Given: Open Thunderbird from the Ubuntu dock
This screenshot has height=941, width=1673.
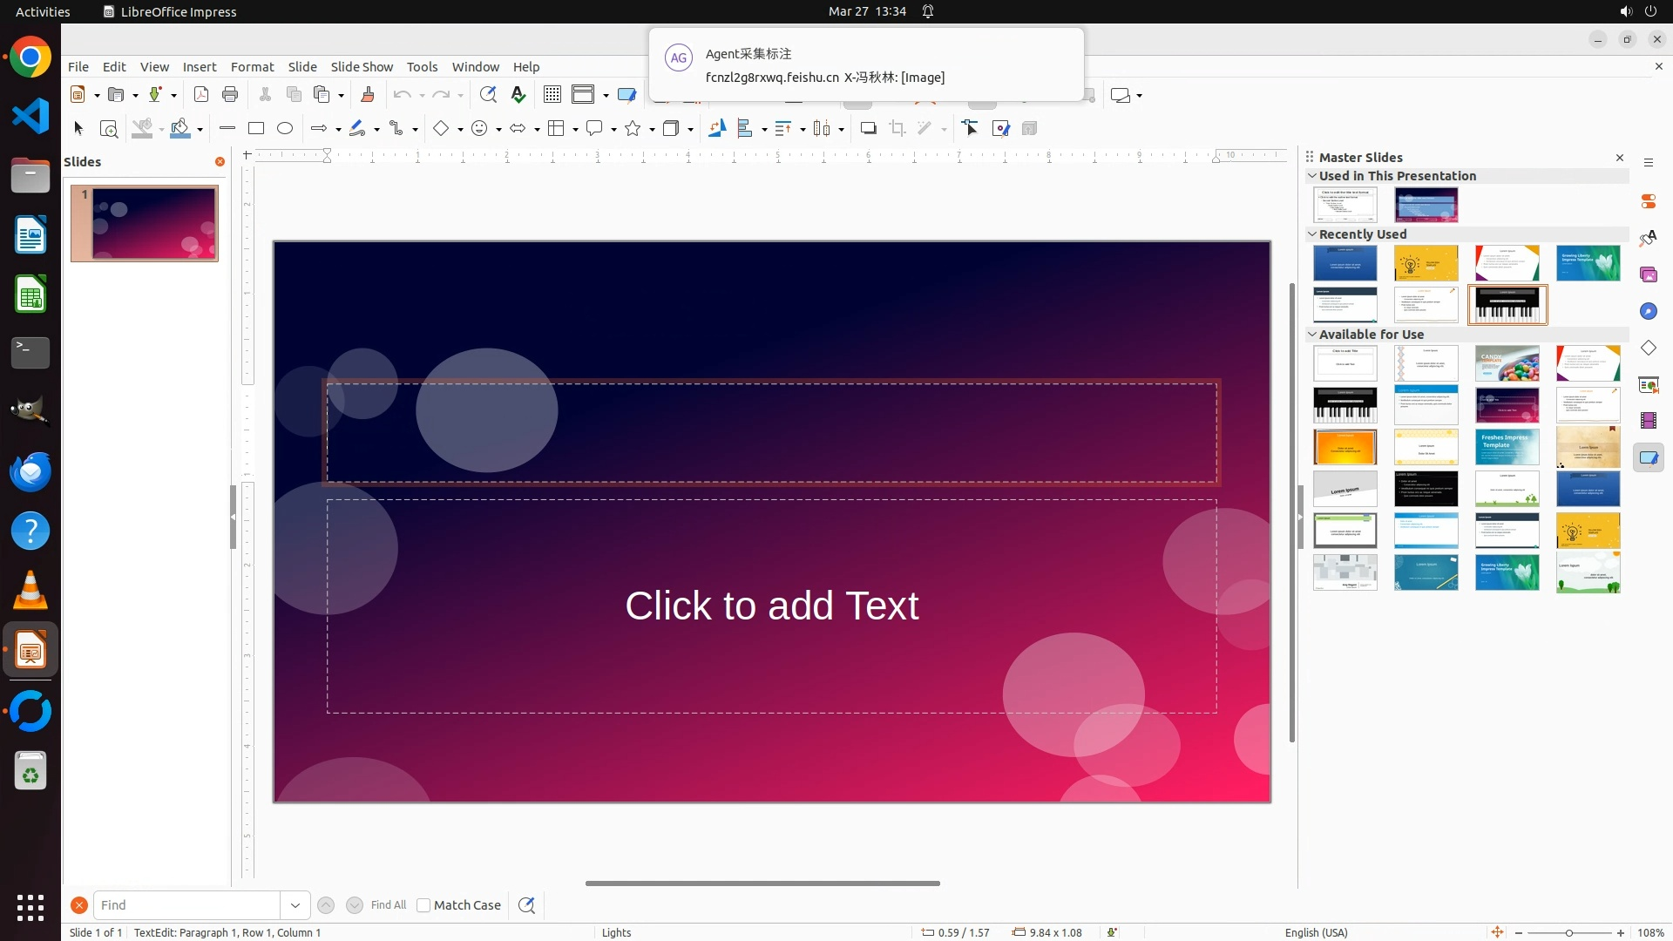Looking at the screenshot, I should pos(30,472).
